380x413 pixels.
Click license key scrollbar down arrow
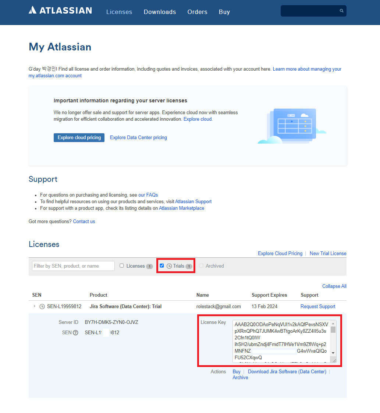click(333, 353)
